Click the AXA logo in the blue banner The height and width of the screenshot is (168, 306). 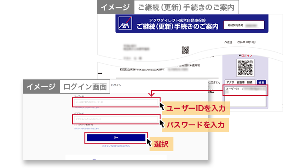point(125,23)
